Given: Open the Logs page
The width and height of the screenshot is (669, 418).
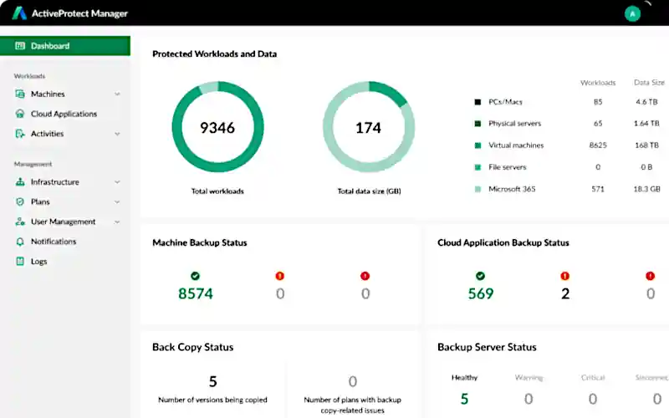Looking at the screenshot, I should click(x=38, y=262).
